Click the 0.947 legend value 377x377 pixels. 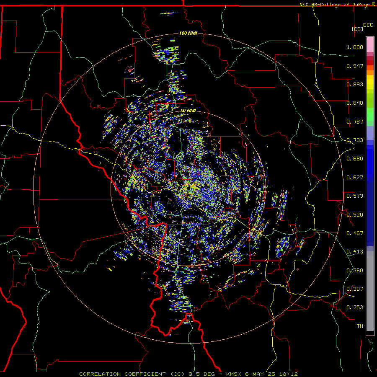click(355, 66)
